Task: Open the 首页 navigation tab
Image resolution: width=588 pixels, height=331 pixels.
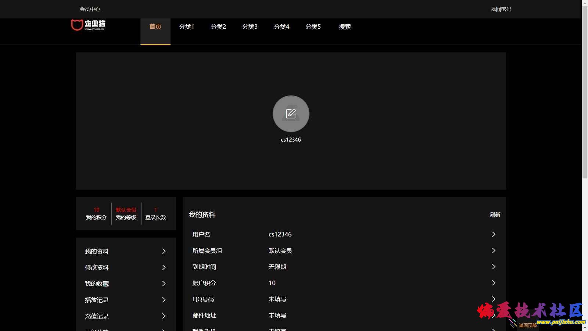Action: click(155, 27)
